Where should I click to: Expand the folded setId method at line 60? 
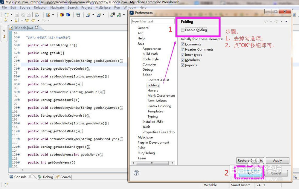(19, 45)
